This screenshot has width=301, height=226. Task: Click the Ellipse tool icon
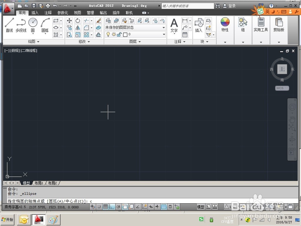point(56,28)
